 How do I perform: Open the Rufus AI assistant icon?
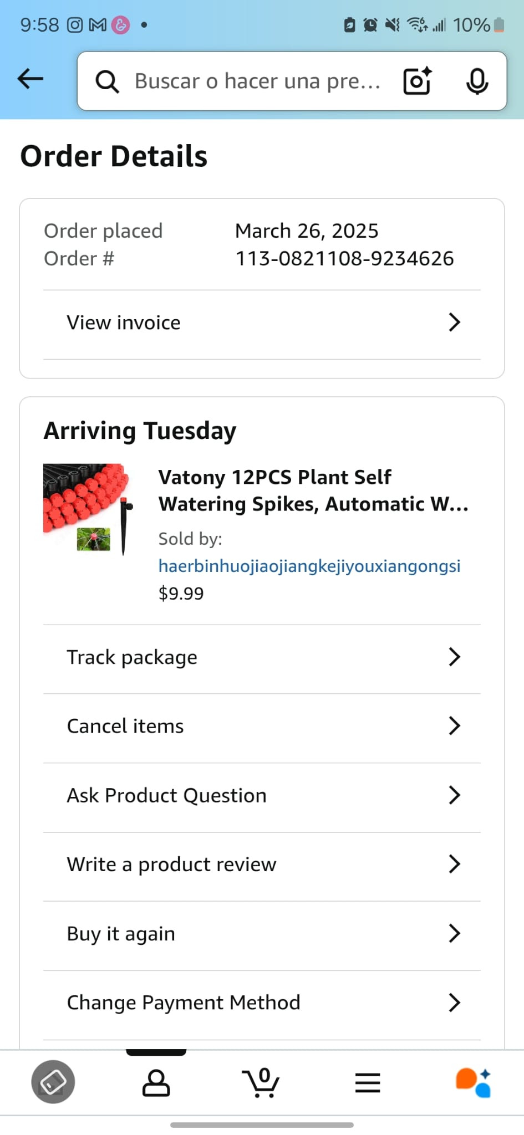pos(473,1082)
